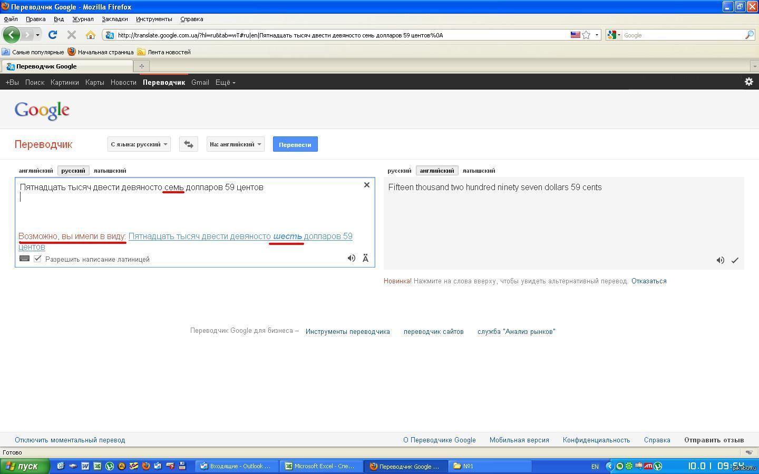
Task: Listen to the English translation speaker icon
Action: [721, 260]
